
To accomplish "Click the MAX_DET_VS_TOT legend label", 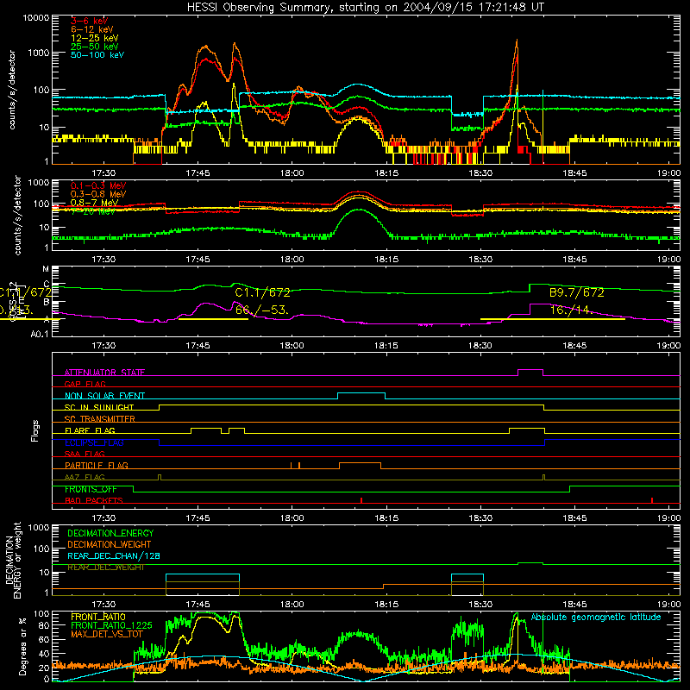I will click(107, 634).
